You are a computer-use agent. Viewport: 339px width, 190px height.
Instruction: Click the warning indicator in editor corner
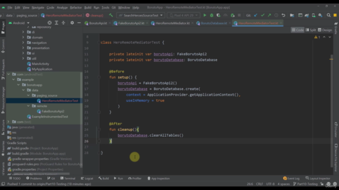pos(317,37)
